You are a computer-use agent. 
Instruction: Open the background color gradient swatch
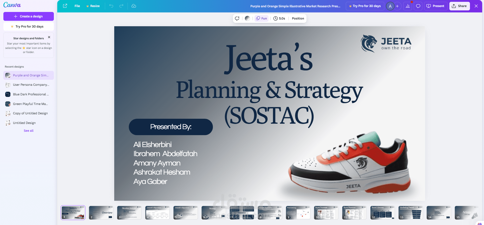click(247, 18)
